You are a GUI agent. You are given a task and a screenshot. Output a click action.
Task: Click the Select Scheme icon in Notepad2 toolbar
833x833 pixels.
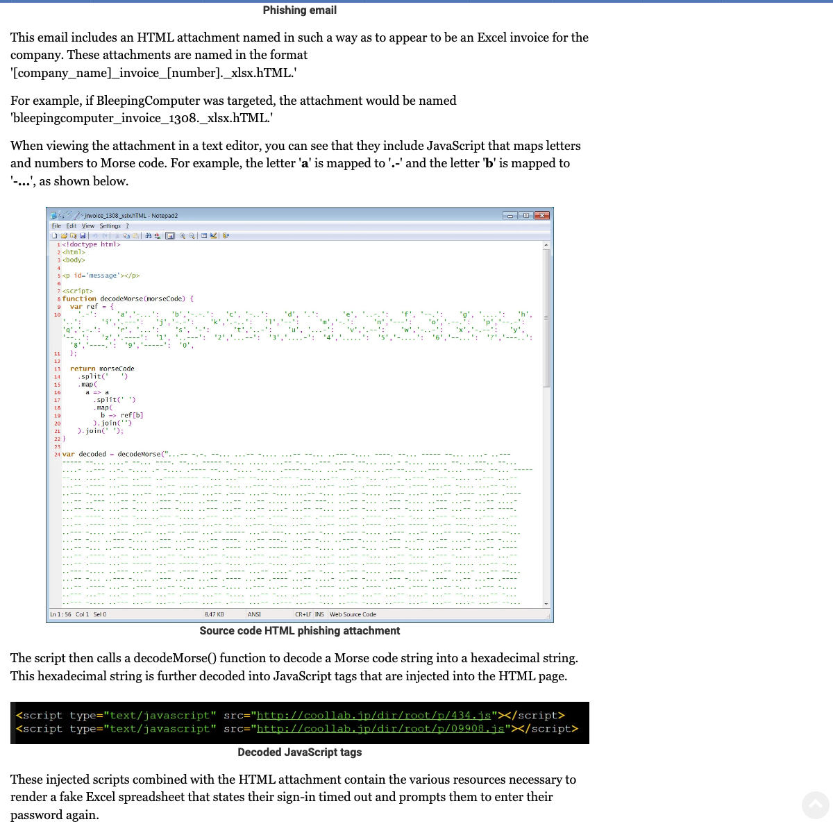pyautogui.click(x=204, y=235)
